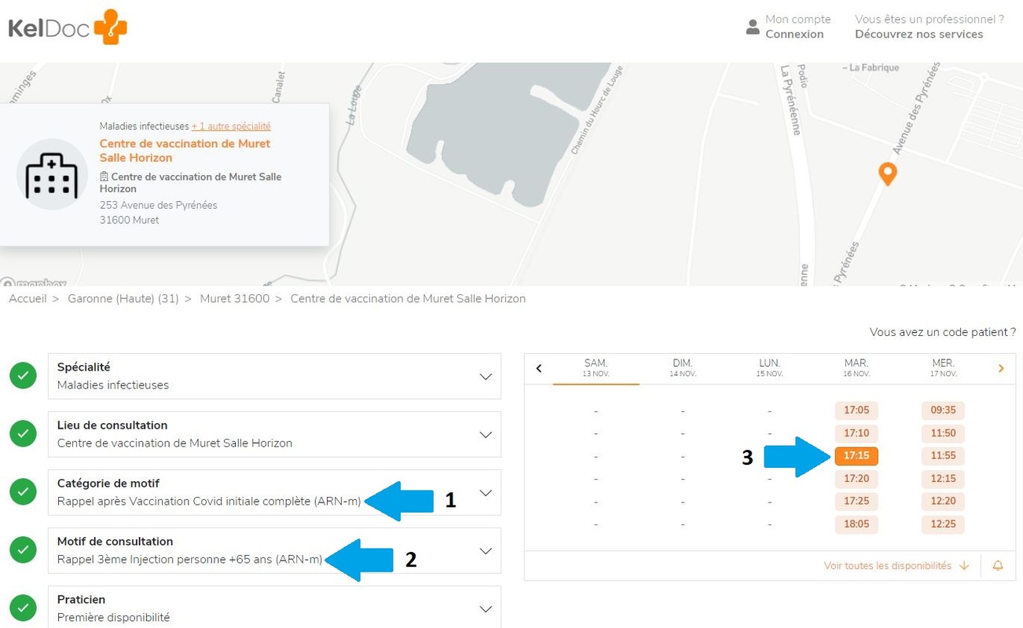Expand the Spécialité dropdown
Viewport: 1023px width, 628px height.
pyautogui.click(x=486, y=377)
